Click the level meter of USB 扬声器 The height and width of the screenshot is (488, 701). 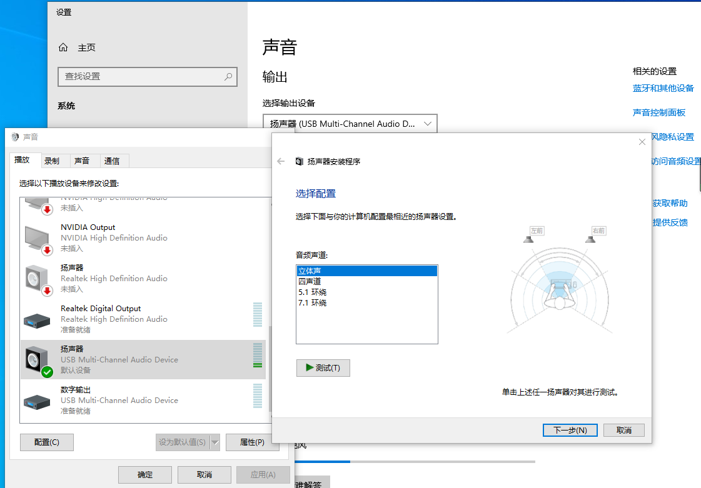pos(258,356)
